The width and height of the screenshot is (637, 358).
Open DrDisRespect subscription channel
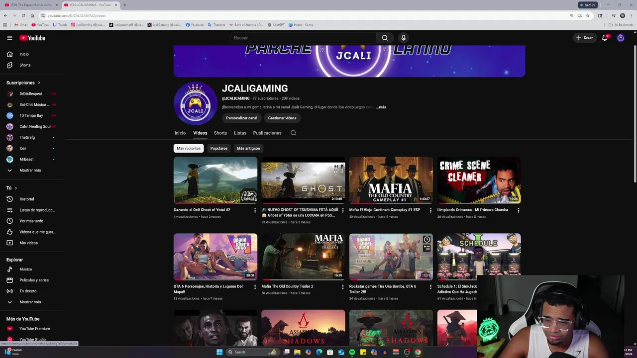pyautogui.click(x=31, y=93)
